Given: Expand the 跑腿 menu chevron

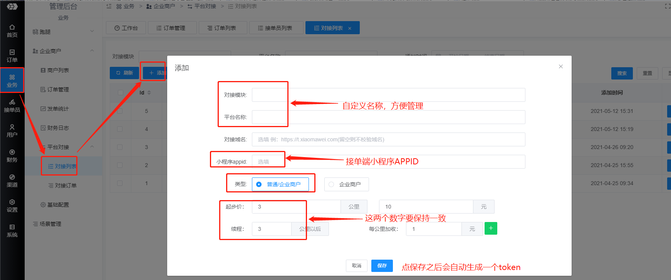Looking at the screenshot, I should pos(92,31).
